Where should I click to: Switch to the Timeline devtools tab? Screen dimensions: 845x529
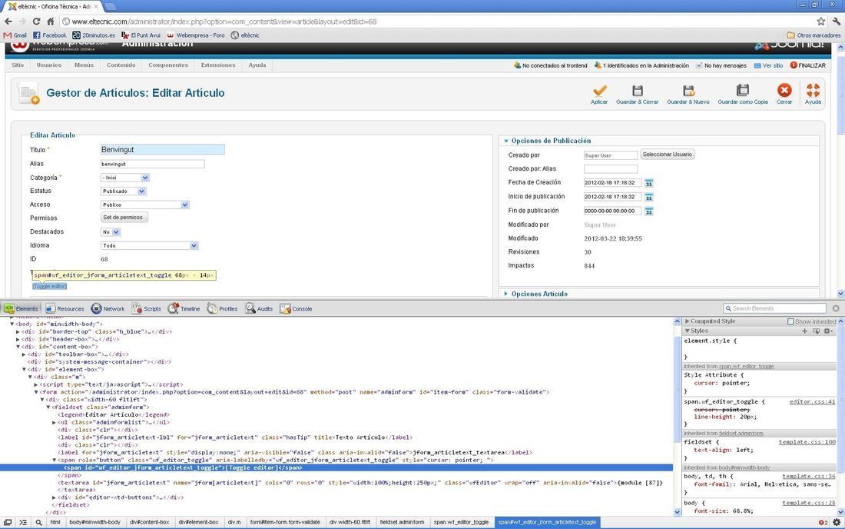click(184, 309)
